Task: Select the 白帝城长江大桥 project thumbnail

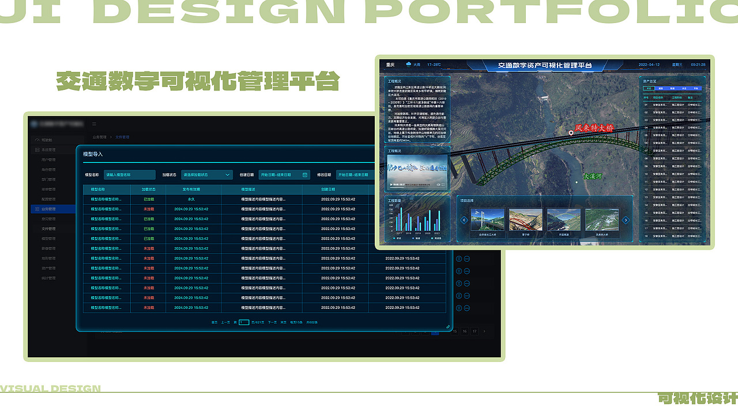Action: click(487, 220)
